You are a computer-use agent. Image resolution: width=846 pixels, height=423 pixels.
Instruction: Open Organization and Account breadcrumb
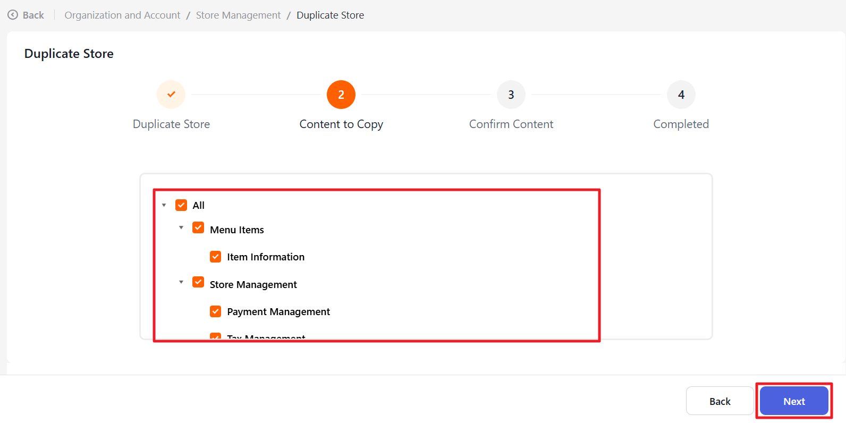pos(122,15)
